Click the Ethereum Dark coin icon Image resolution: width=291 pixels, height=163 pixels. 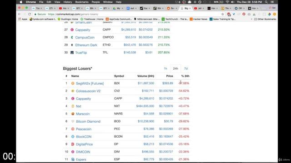pos(72,45)
